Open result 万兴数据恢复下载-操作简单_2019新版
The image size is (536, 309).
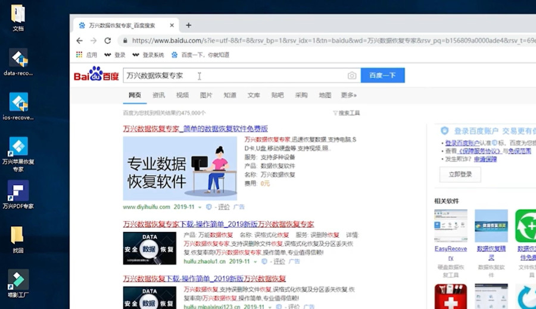204,279
